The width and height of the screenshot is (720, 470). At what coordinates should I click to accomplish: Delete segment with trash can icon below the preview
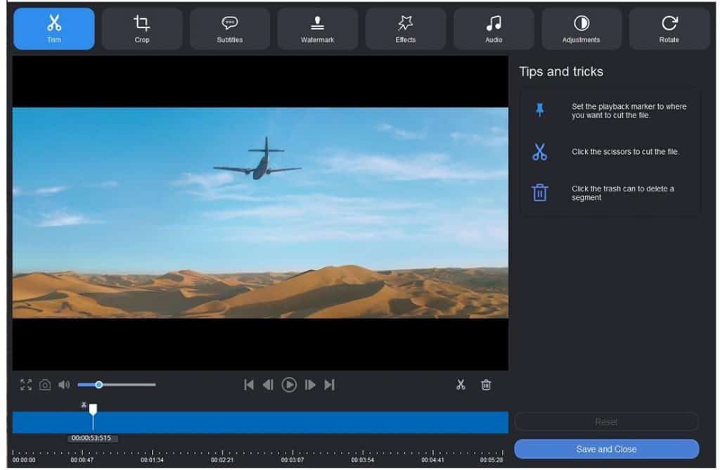[x=486, y=385]
